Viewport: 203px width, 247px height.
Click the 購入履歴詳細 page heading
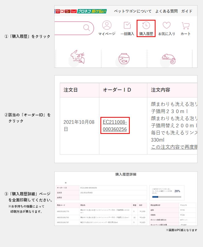[x=126, y=174]
